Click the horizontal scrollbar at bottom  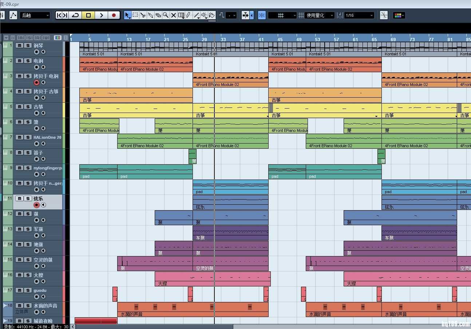pos(154,326)
